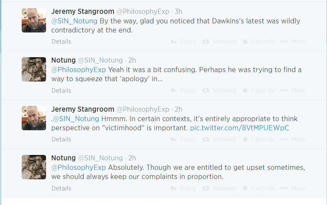Image resolution: width=327 pixels, height=205 pixels.
Task: Click the @SIN_Notung mention in first tweet
Action: (74, 21)
